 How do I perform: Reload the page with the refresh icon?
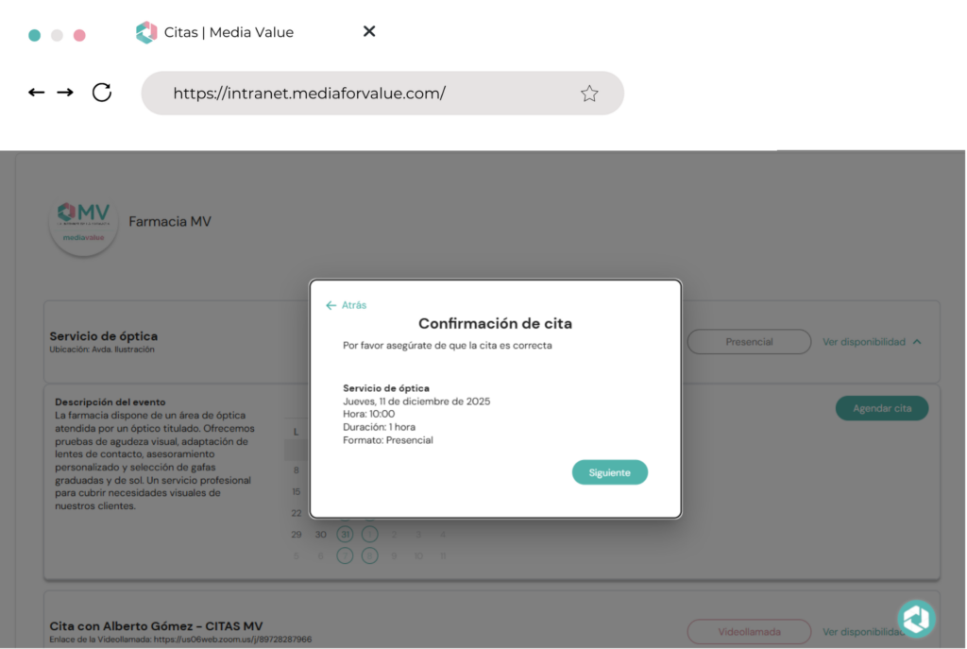coord(102,93)
